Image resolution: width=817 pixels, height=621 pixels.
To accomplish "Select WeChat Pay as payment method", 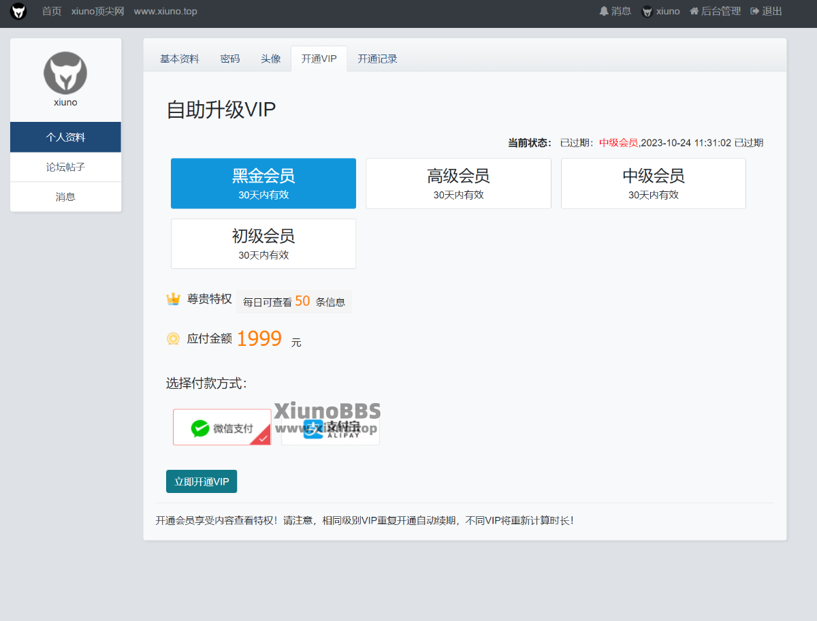I will pyautogui.click(x=222, y=428).
